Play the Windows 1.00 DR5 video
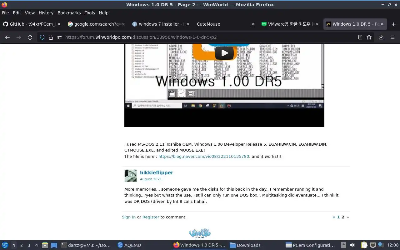This screenshot has width=400, height=250. (x=224, y=53)
